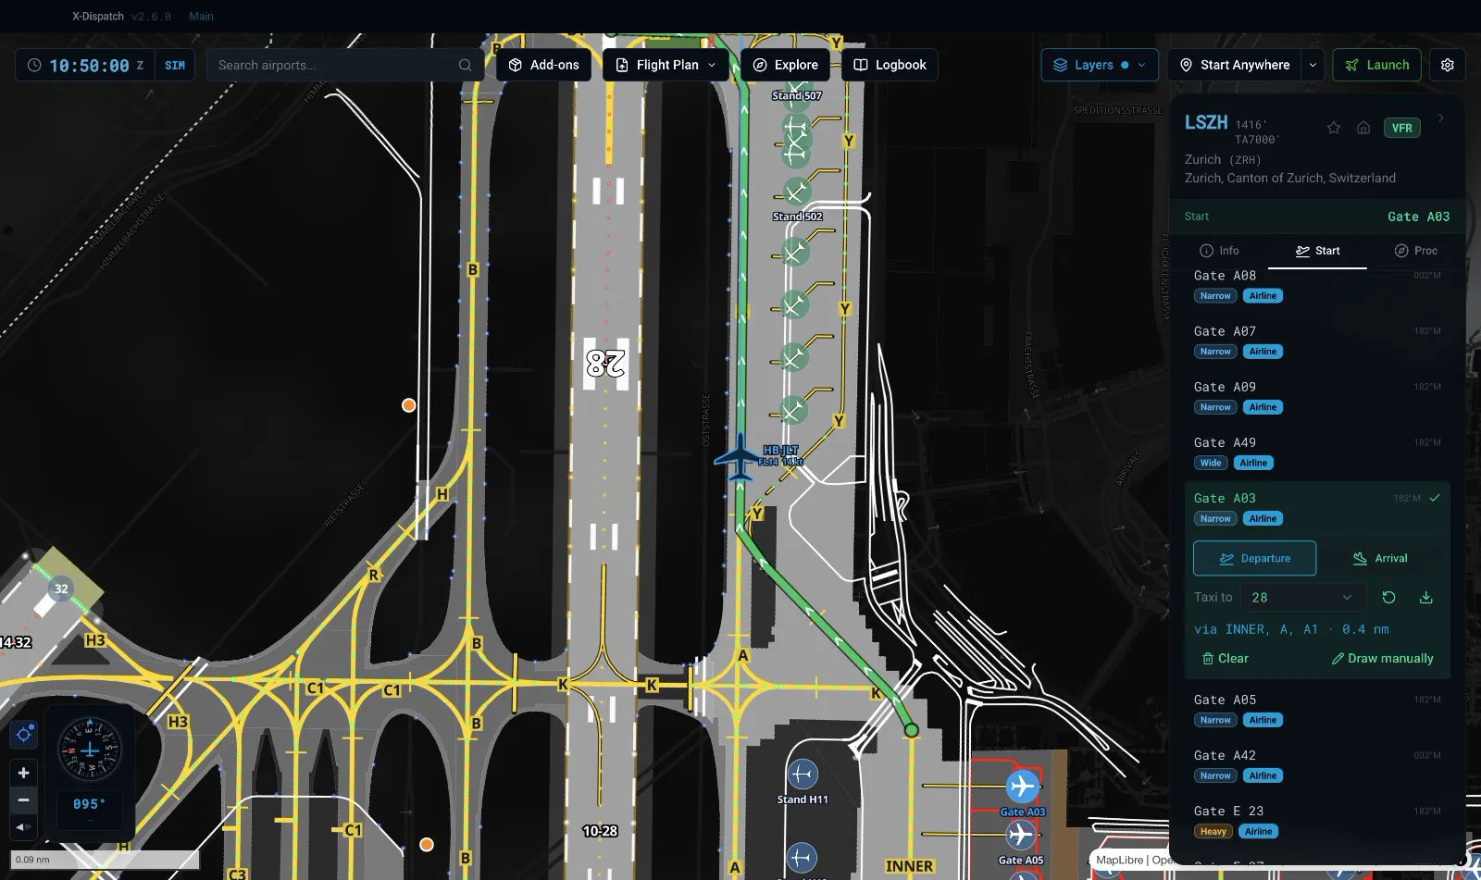
Task: Click the Wide tag on Gate A49
Action: [x=1211, y=463]
